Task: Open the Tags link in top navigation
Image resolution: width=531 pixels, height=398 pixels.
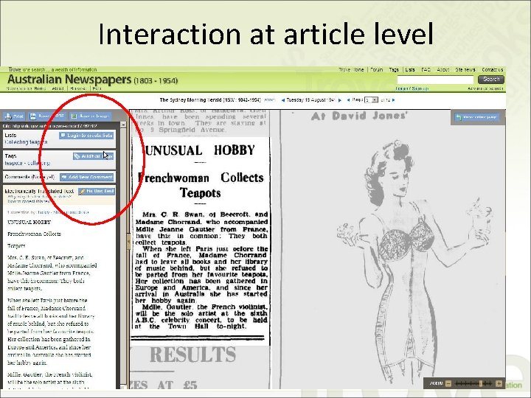Action: coord(394,70)
